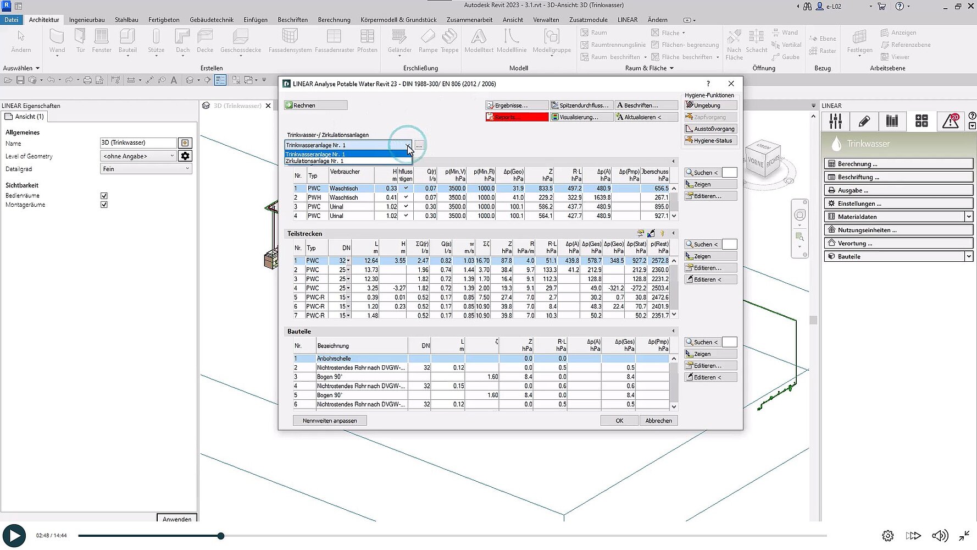Expand the Materialdaten dropdown arrow
This screenshot has width=977, height=550.
(969, 217)
